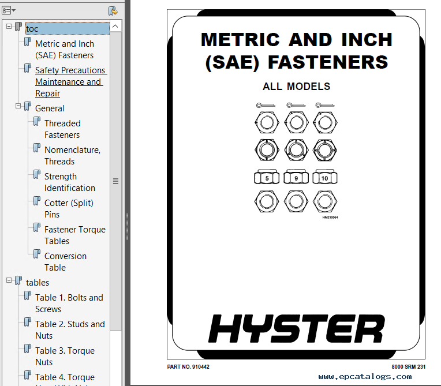Click bookmark icon beside Strength Identification

click(37, 175)
